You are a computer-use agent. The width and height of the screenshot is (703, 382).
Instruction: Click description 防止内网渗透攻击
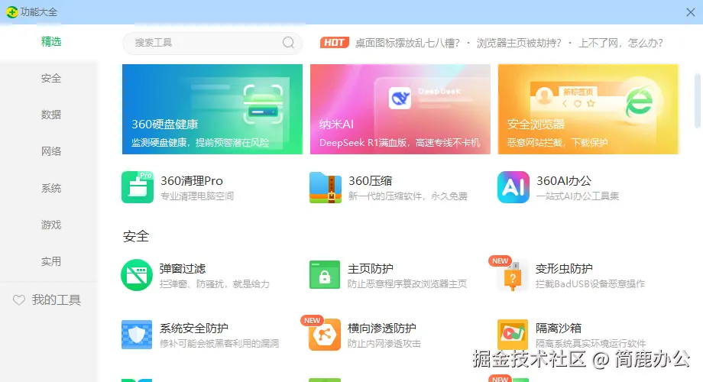[x=384, y=344]
